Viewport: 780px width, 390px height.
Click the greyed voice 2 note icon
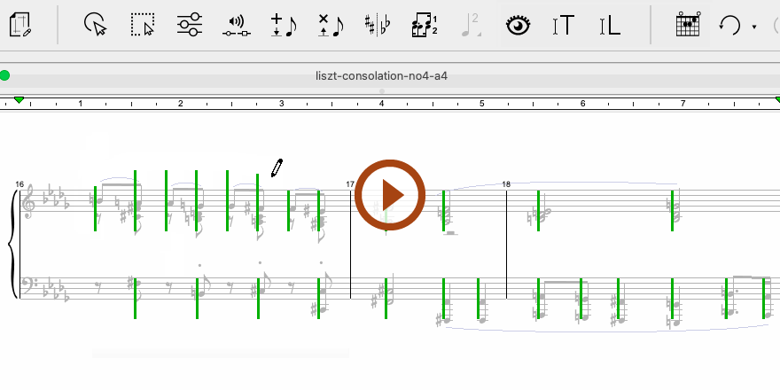point(471,26)
